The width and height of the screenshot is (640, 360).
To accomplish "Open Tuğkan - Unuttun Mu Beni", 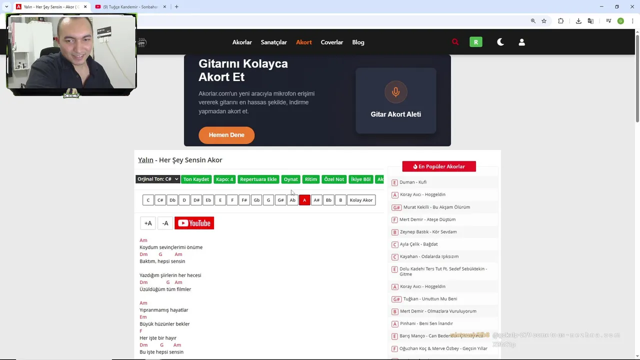I will pyautogui.click(x=430, y=299).
